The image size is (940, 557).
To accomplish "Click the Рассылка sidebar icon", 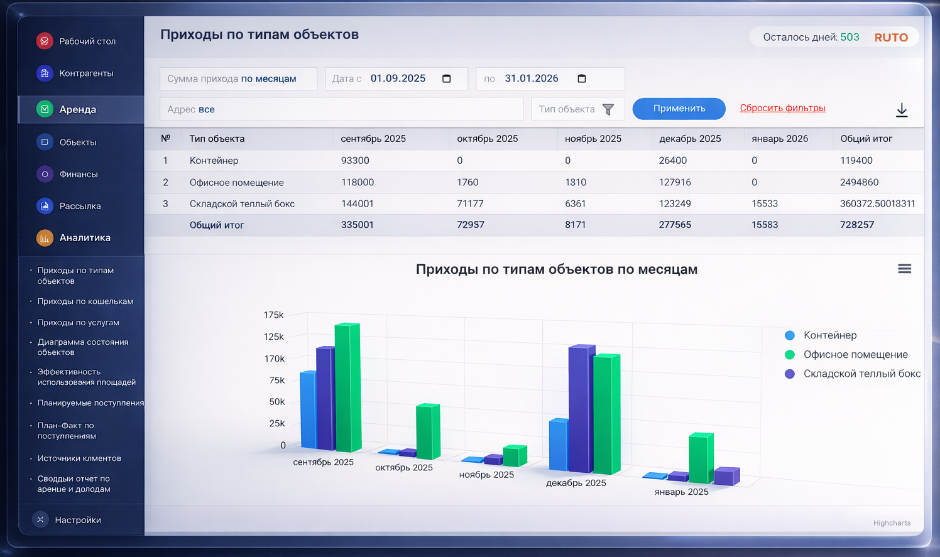I will click(x=45, y=206).
